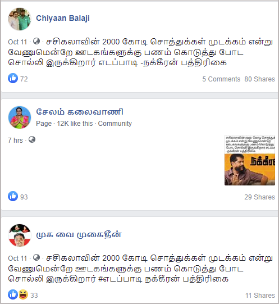View the 5 Comments link
The height and width of the screenshot is (304, 279).
pyautogui.click(x=221, y=79)
